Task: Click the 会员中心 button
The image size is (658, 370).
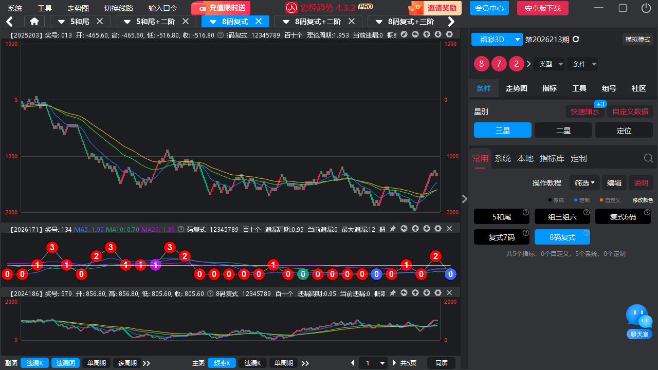Action: (489, 8)
